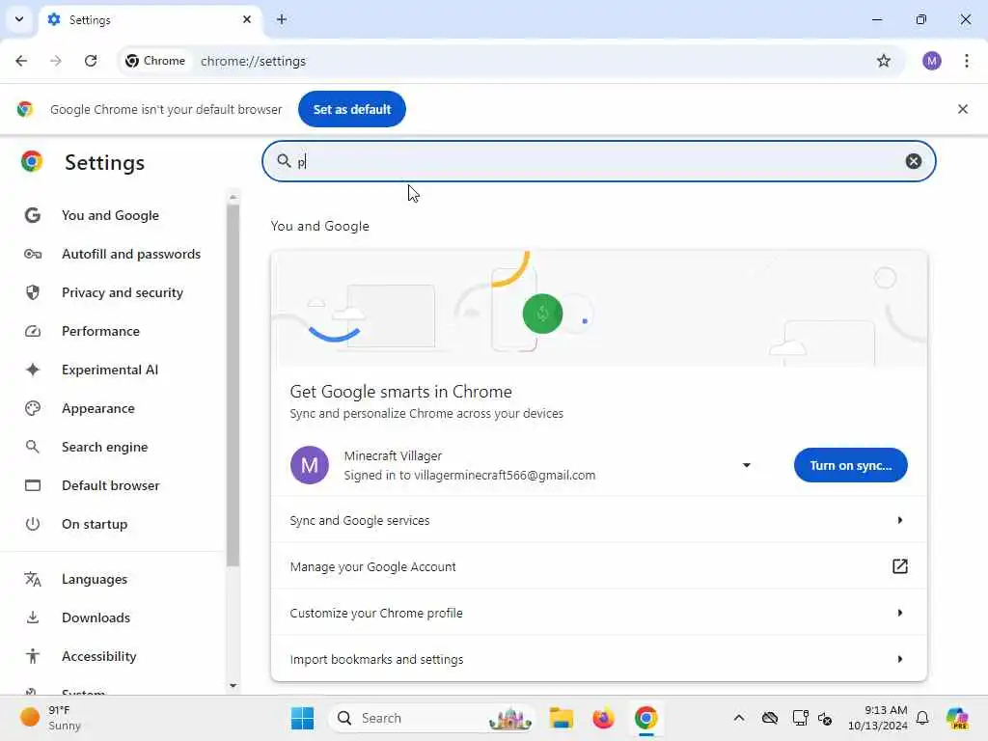This screenshot has width=988, height=741.
Task: Go back with the back arrow
Action: [21, 61]
